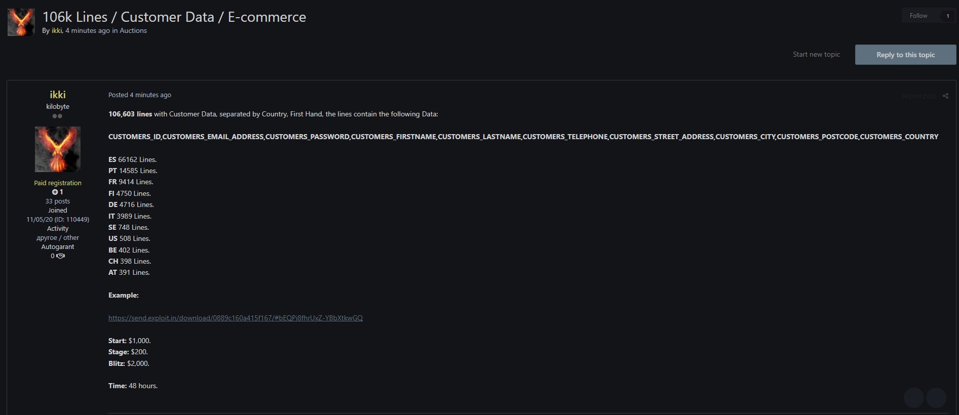The width and height of the screenshot is (959, 415).
Task: Click the rank dots under kilobyte
Action: tap(57, 116)
